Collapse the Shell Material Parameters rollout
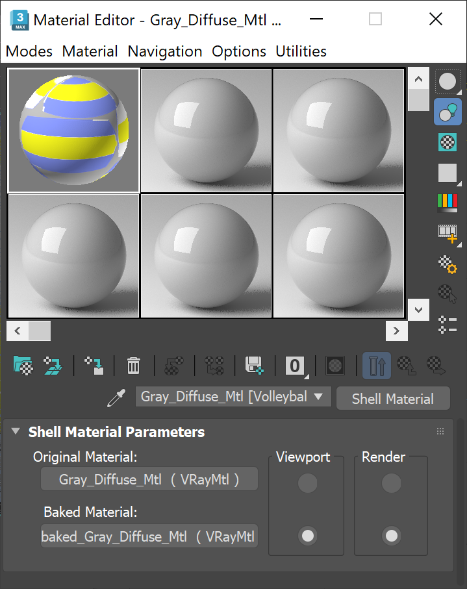Screen dimensions: 467x589 click(x=16, y=431)
